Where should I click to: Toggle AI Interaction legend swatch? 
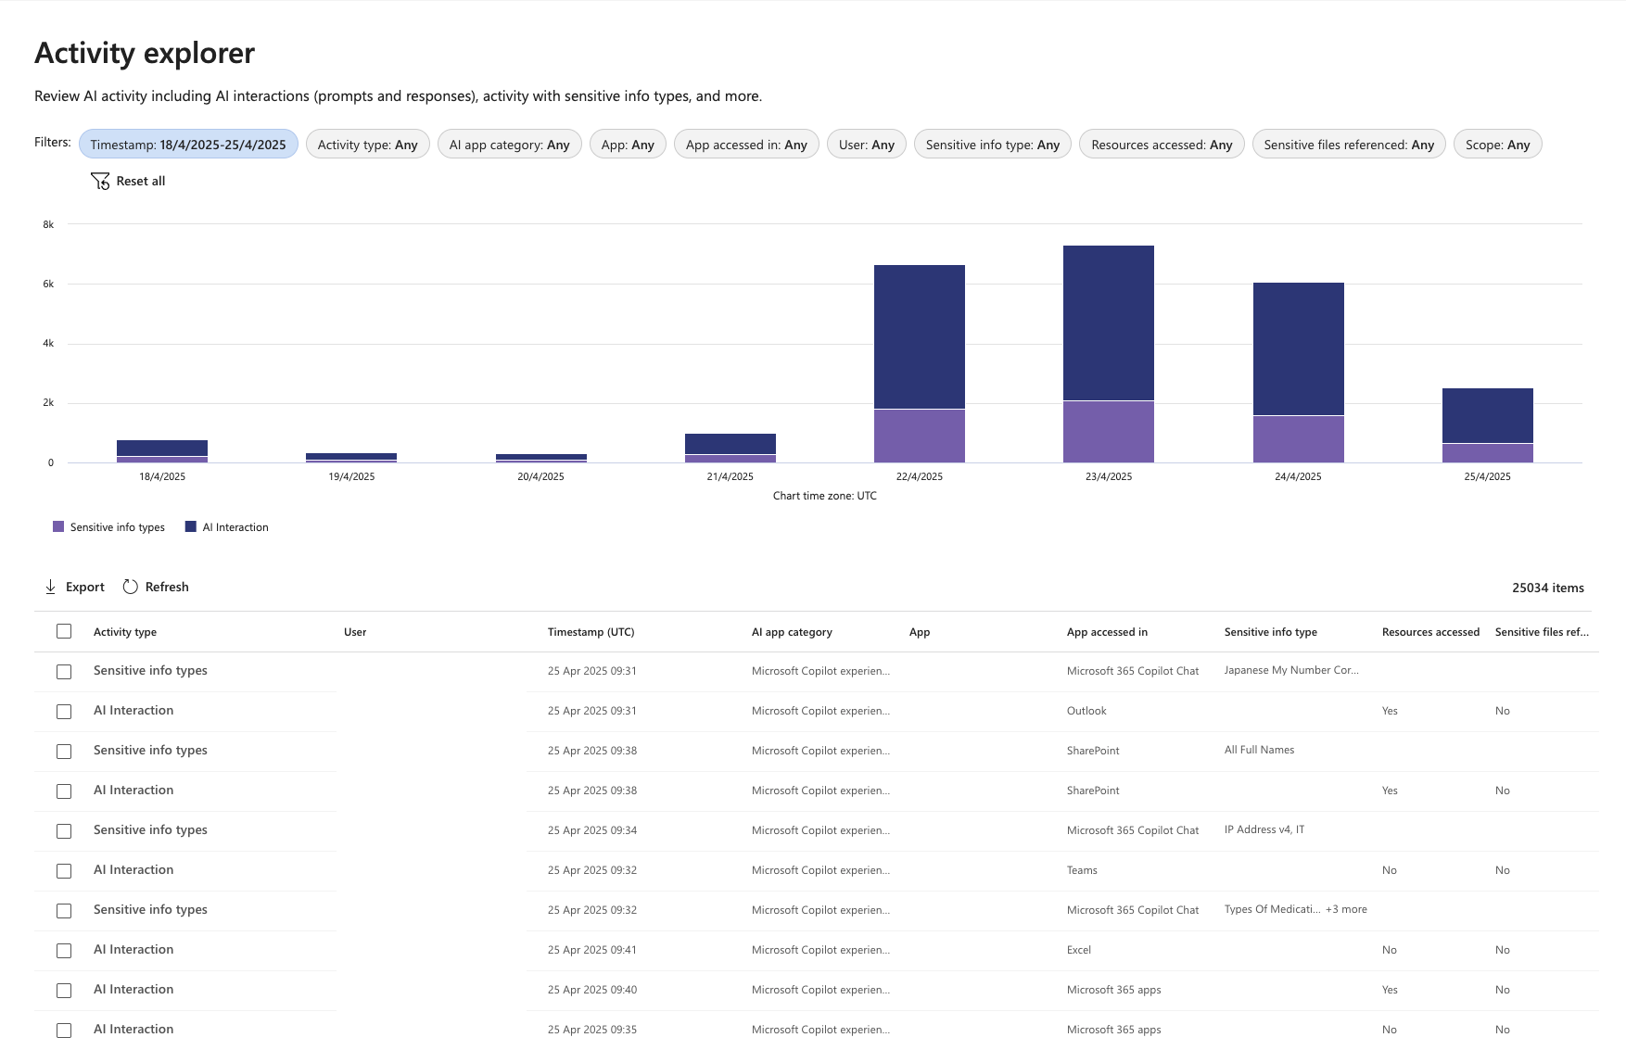pos(191,526)
